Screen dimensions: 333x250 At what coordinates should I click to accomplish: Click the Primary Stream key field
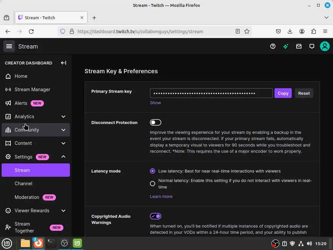click(211, 93)
